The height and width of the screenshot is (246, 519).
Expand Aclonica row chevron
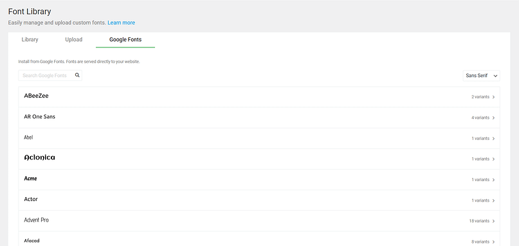[493, 159]
